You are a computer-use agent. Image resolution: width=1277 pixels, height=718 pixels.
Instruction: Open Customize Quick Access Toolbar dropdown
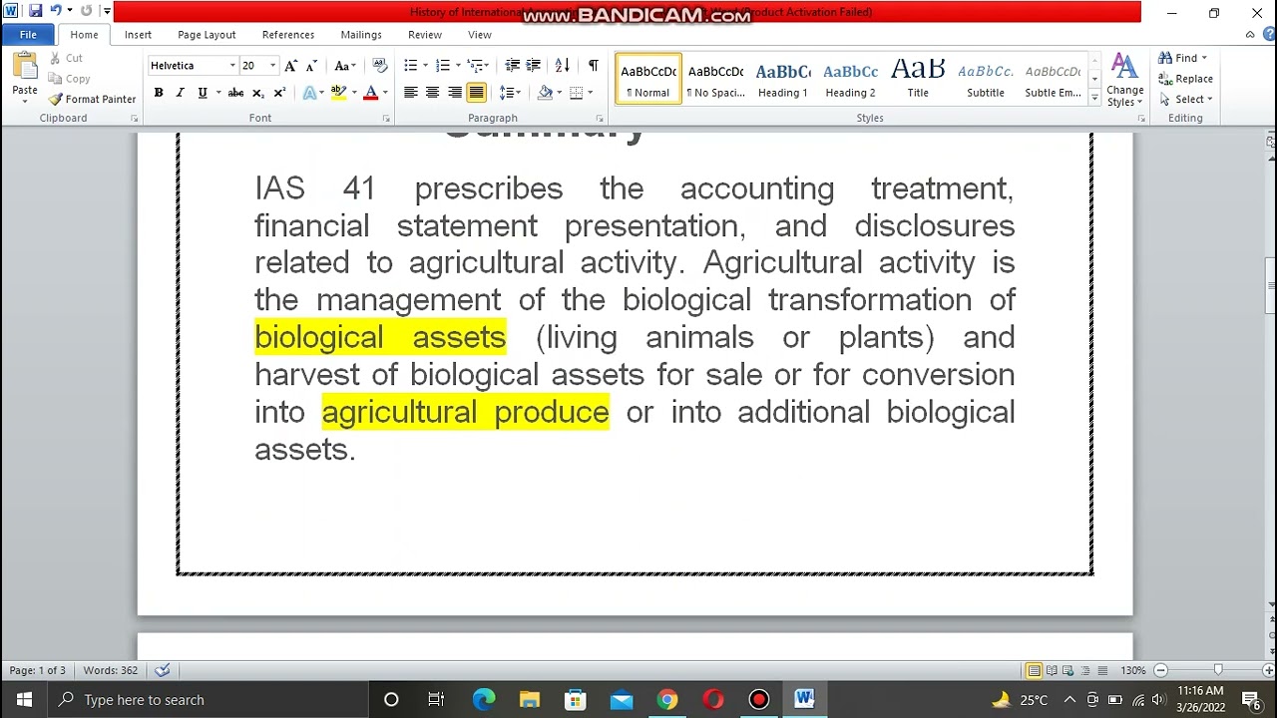coord(107,11)
